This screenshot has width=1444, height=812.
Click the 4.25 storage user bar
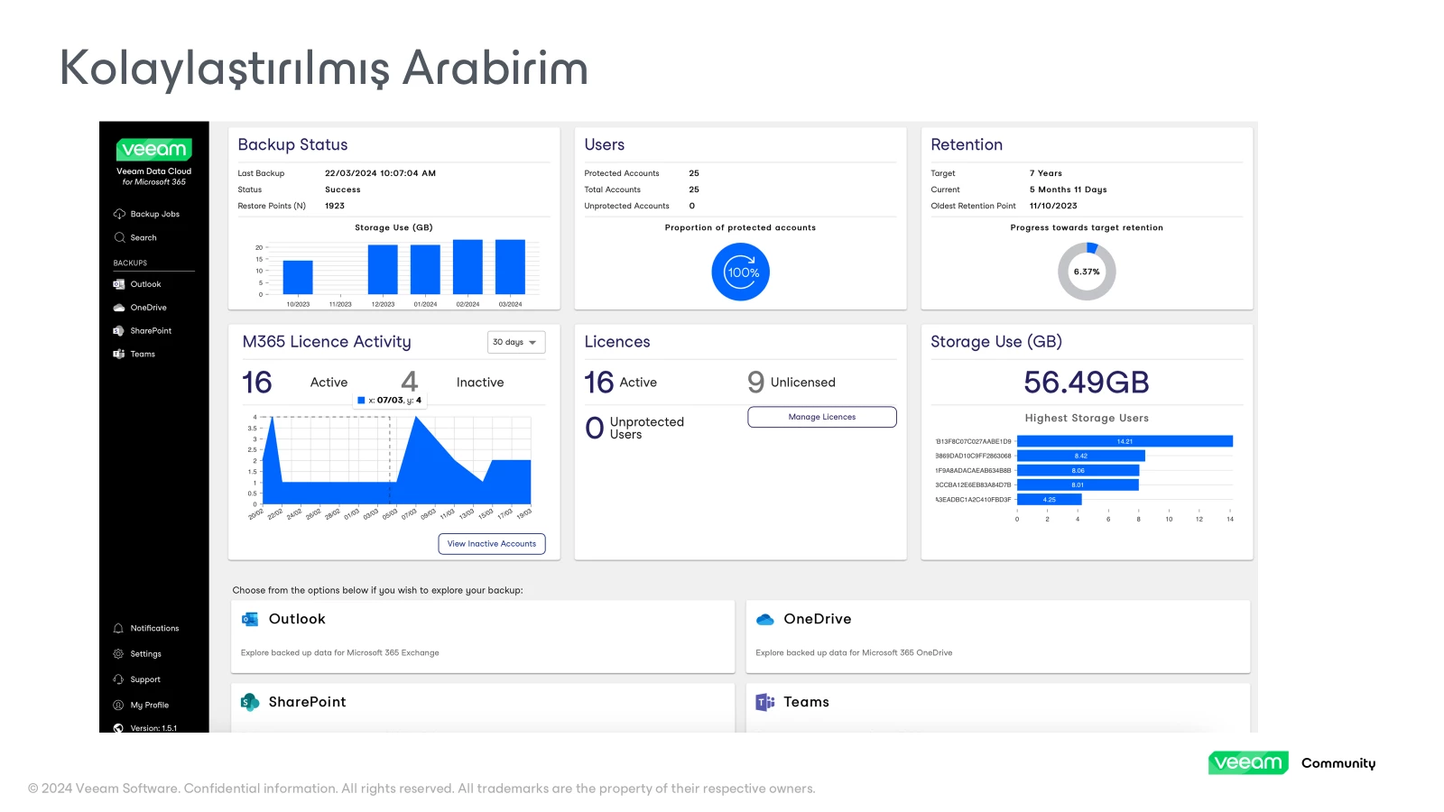(1050, 499)
